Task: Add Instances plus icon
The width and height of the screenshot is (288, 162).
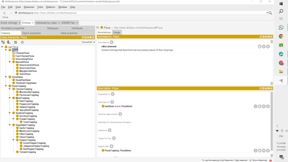Action: tap(110, 130)
